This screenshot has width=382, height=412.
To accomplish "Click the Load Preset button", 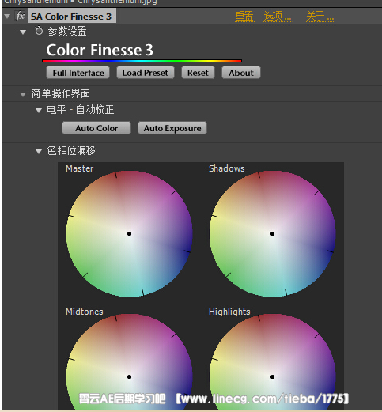I will [146, 73].
